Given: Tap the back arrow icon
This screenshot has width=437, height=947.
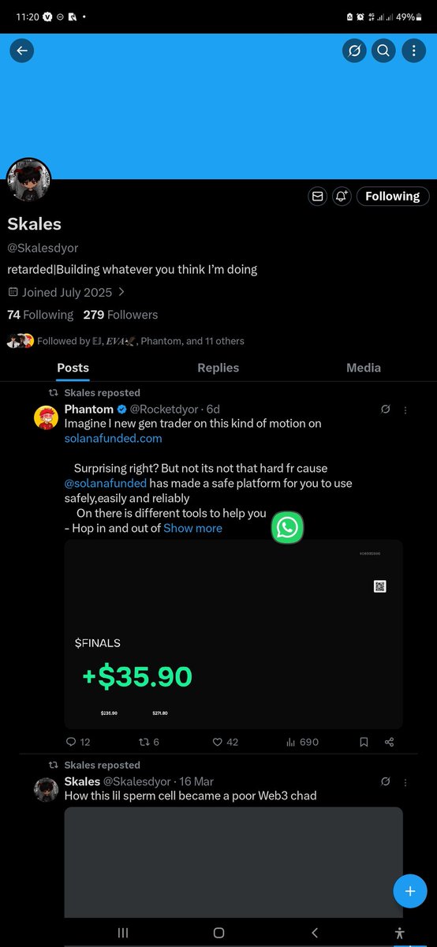Looking at the screenshot, I should coord(21,51).
